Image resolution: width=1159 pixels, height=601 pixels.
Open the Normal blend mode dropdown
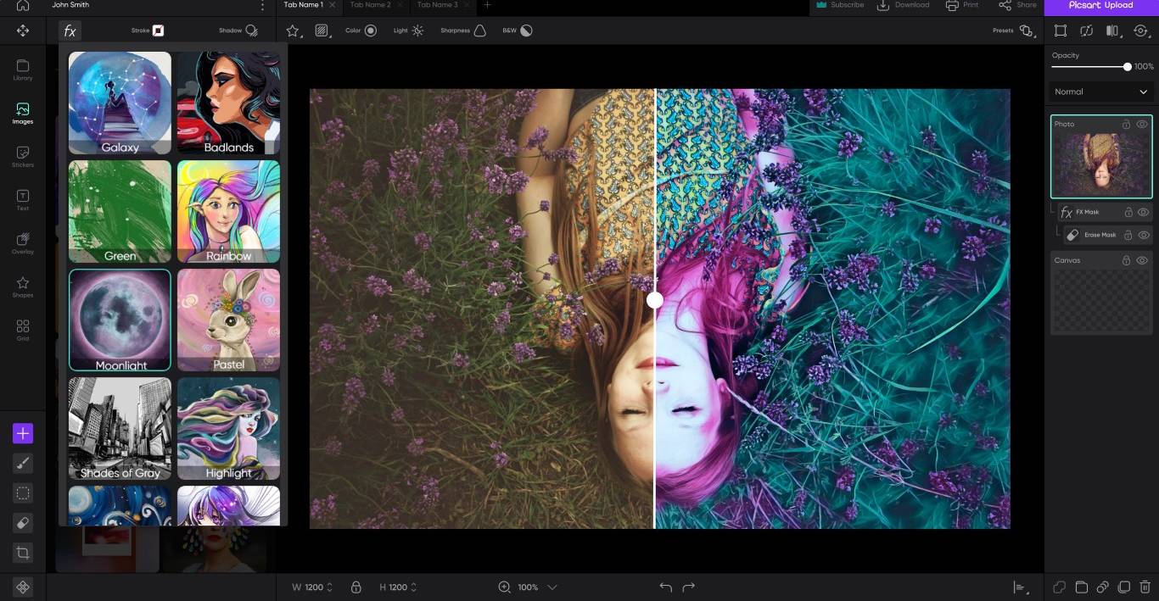(x=1100, y=92)
